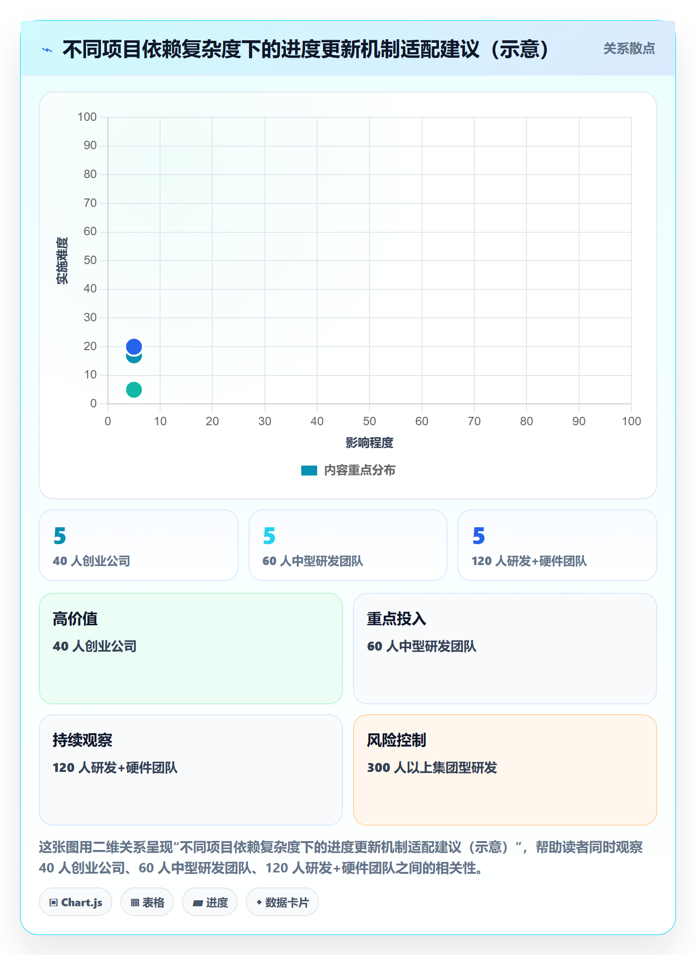Select the 40 人创业公司 stat card
696x955 pixels.
point(139,545)
